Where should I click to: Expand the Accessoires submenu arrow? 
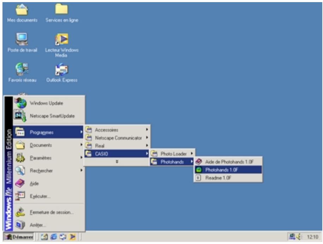tap(147, 130)
